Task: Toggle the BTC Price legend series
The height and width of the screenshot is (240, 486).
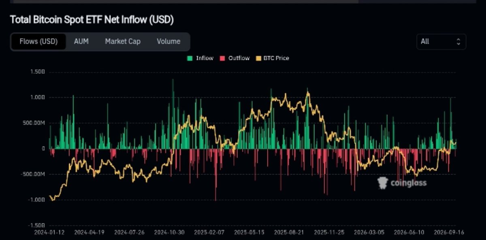Action: coord(272,58)
